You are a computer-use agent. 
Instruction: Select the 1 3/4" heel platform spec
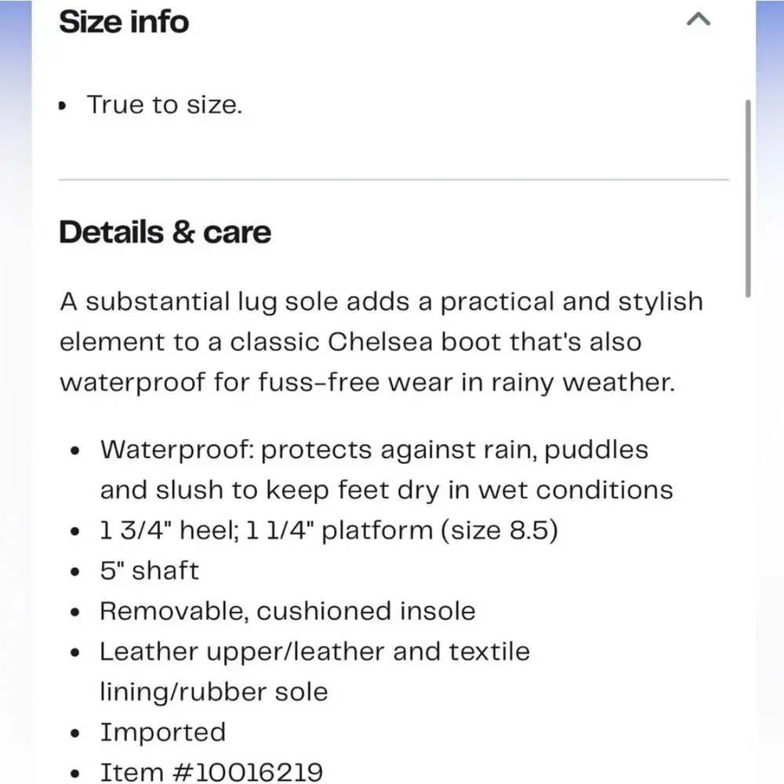[x=329, y=531]
